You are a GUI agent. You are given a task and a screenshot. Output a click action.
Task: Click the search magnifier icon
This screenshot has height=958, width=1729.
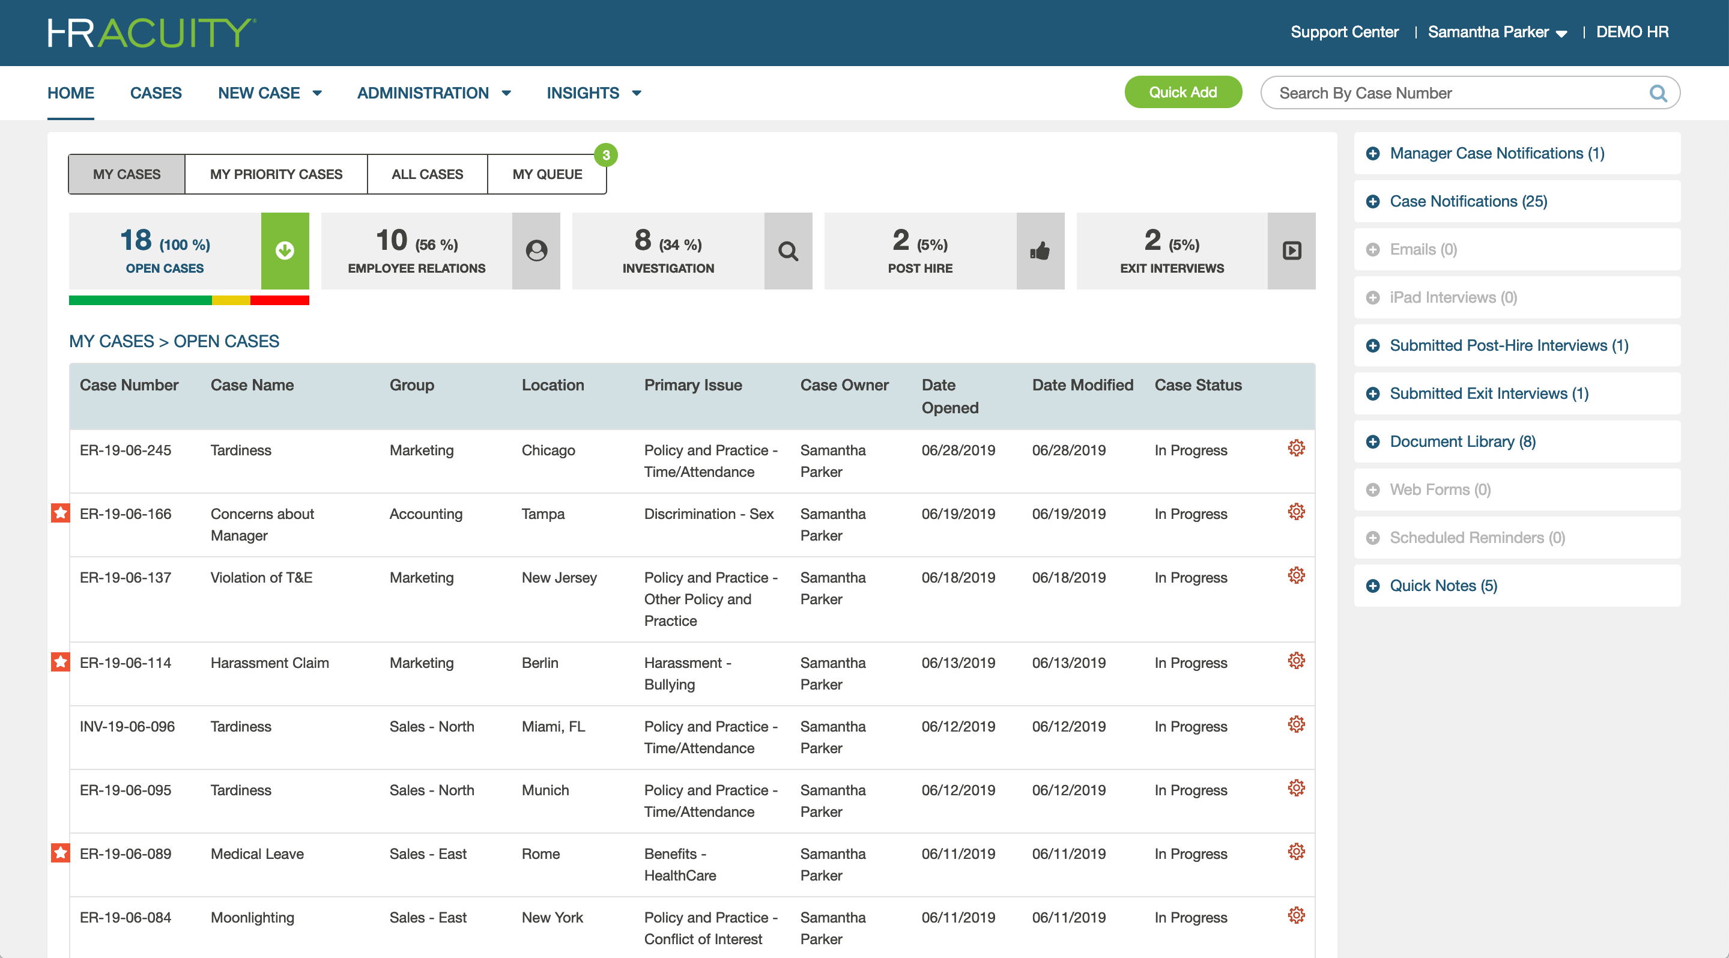pos(1658,93)
